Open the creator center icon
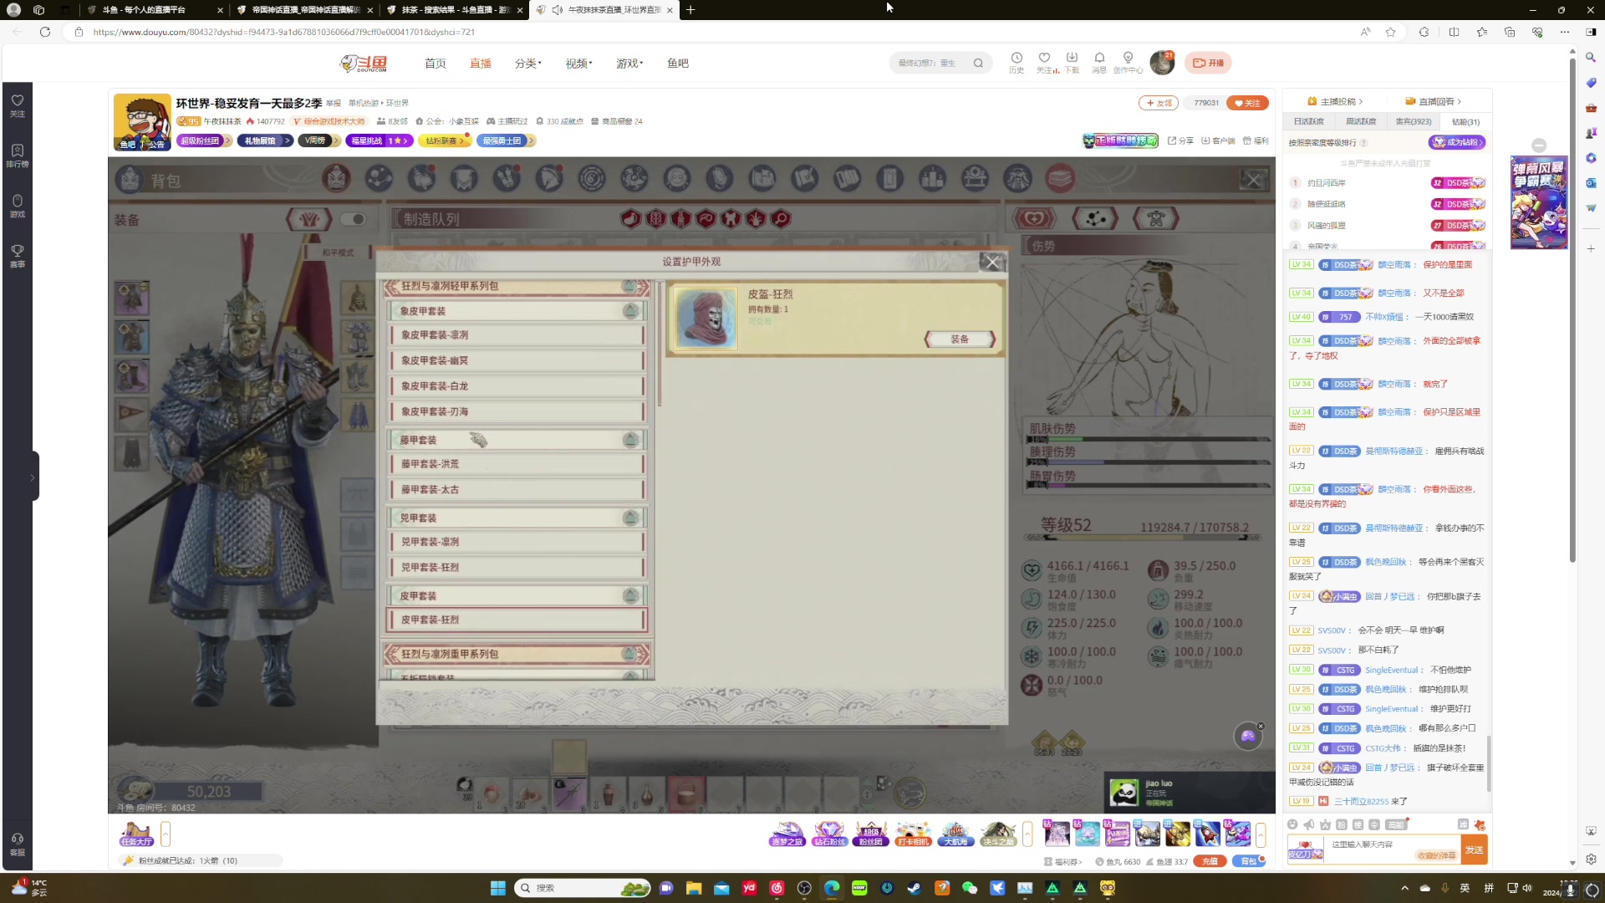Viewport: 1605px width, 903px height. coord(1128,59)
